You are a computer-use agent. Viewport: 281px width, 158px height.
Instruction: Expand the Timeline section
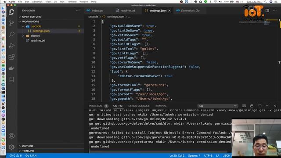[x=28, y=151]
